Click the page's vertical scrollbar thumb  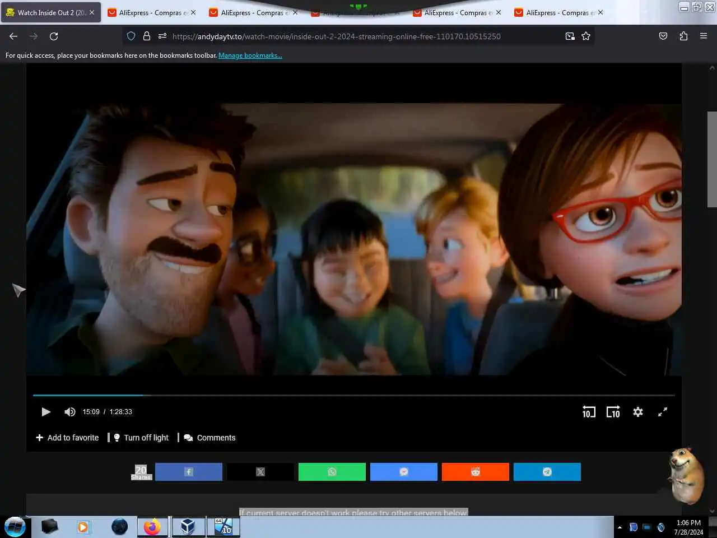(712, 159)
